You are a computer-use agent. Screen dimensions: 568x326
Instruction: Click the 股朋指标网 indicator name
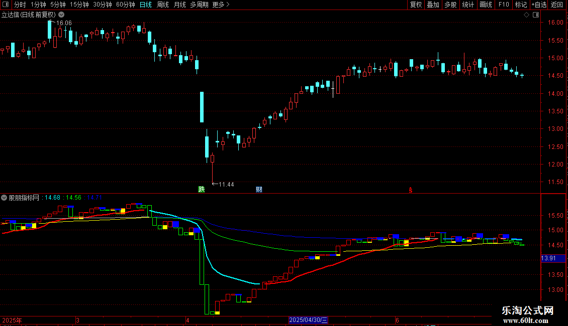24,198
